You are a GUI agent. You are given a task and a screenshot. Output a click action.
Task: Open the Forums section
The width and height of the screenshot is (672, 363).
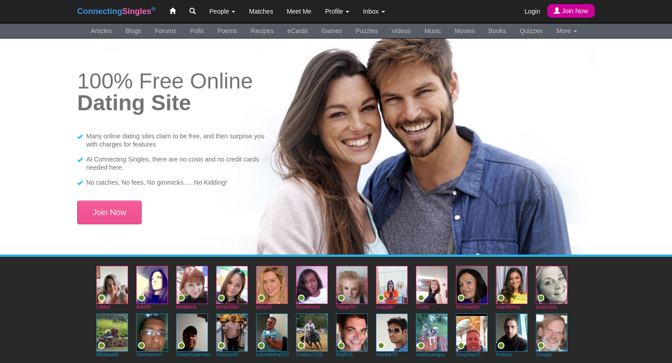165,31
